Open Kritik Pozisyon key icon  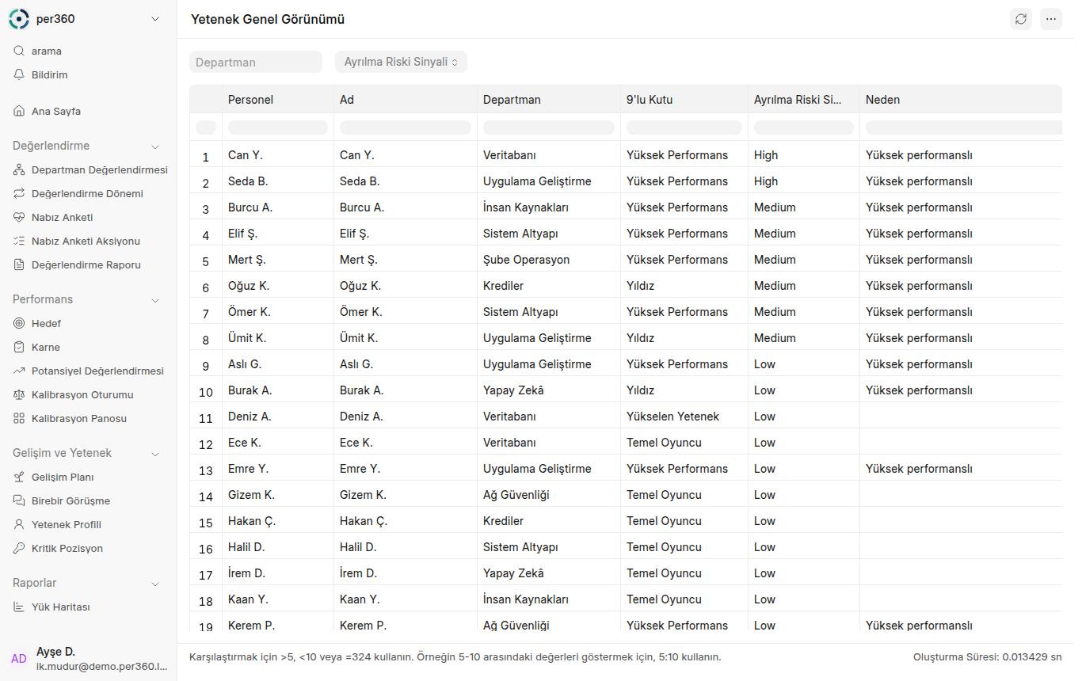click(19, 548)
